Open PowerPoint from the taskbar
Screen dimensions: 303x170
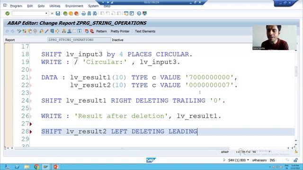[56, 167]
